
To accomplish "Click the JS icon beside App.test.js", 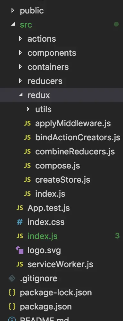I will tap(20, 208).
